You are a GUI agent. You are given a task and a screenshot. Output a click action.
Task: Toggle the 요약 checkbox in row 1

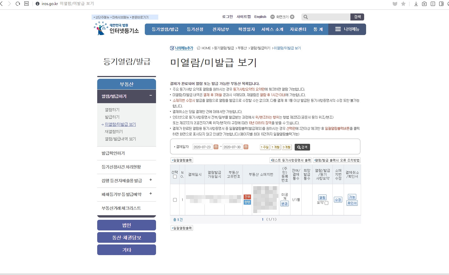coord(326,203)
